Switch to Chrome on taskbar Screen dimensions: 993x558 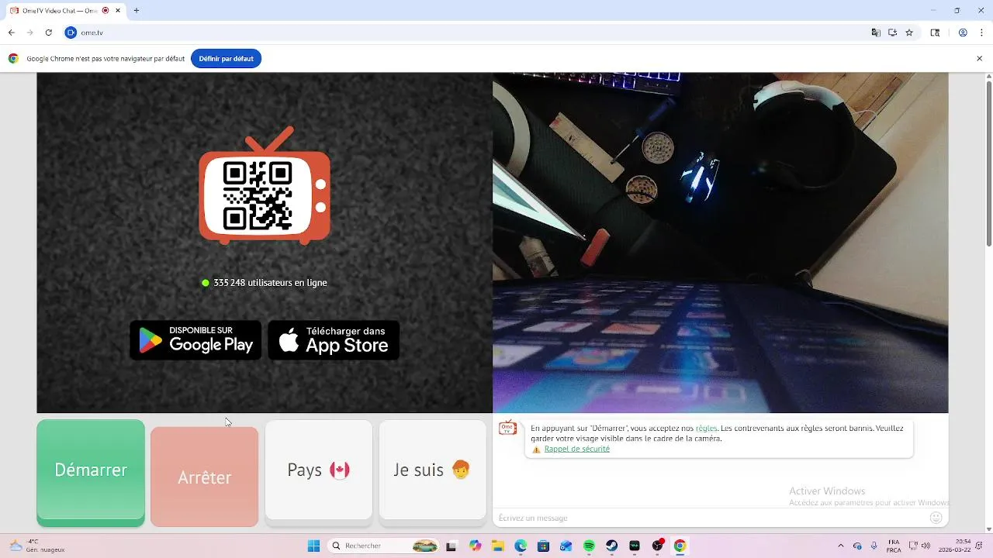pos(680,546)
